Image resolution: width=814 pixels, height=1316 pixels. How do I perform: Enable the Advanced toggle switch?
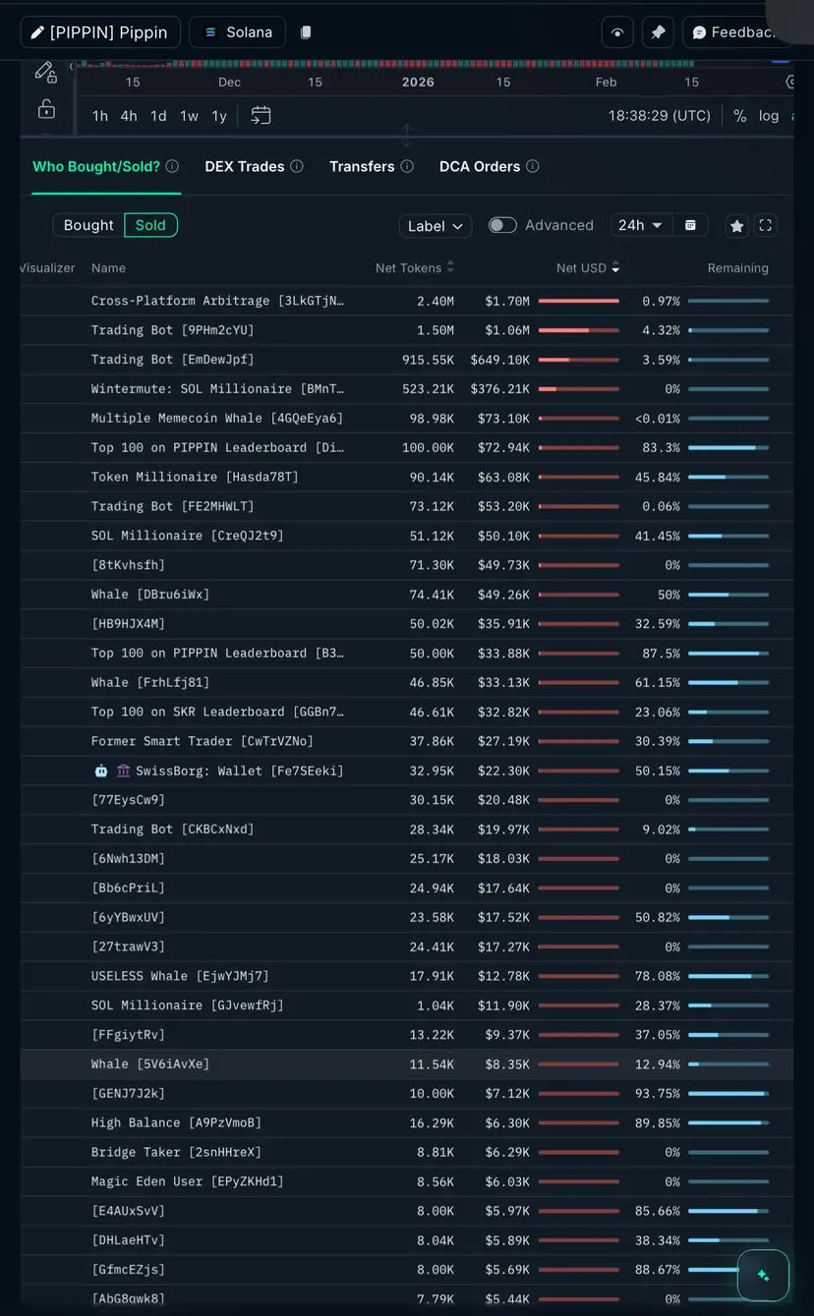tap(502, 225)
